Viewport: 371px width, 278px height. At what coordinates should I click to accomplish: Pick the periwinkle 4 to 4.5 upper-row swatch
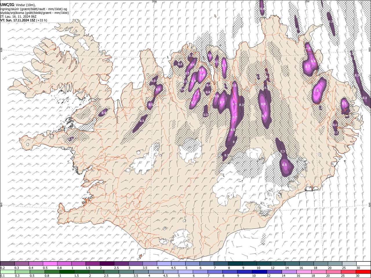(x=164, y=264)
